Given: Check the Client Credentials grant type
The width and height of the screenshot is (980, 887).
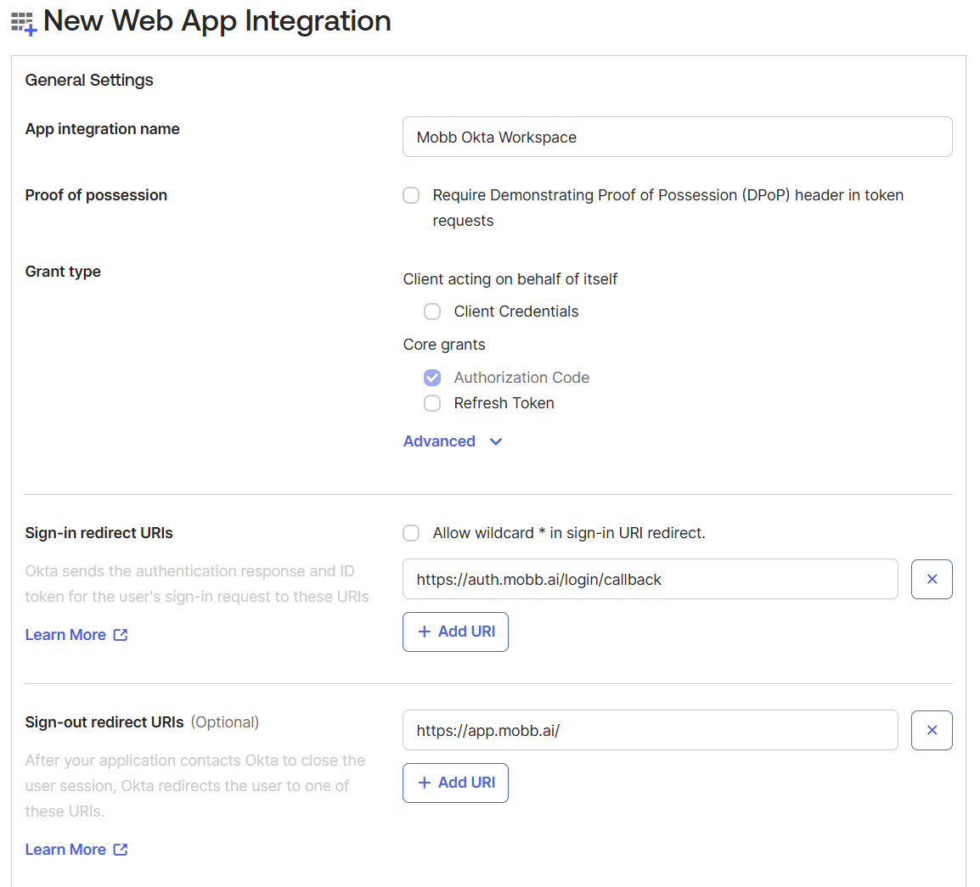Looking at the screenshot, I should [432, 312].
